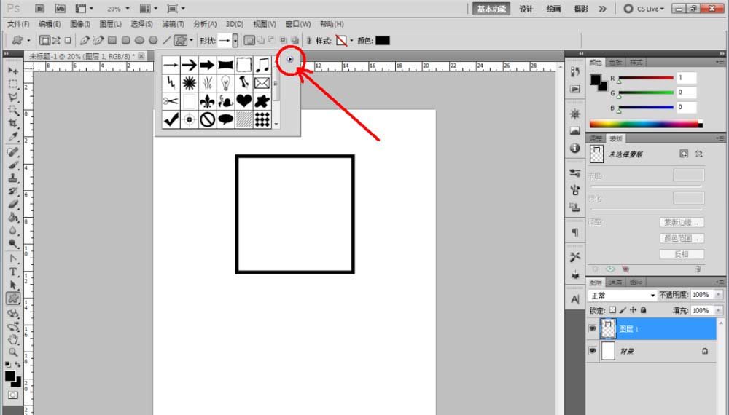Image resolution: width=729 pixels, height=415 pixels.
Task: Select the Type tool in toolbox
Action: (x=13, y=272)
